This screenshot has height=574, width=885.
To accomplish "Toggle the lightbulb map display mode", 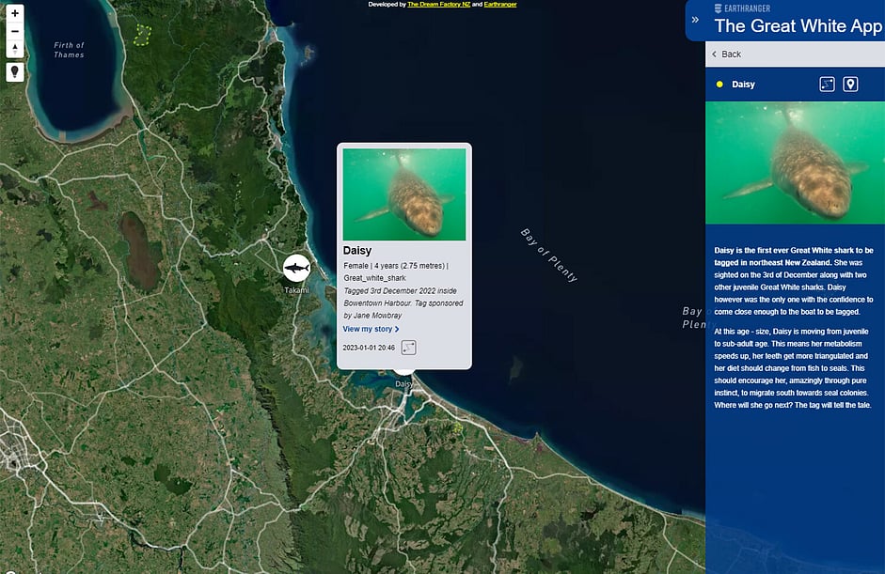I will (15, 72).
